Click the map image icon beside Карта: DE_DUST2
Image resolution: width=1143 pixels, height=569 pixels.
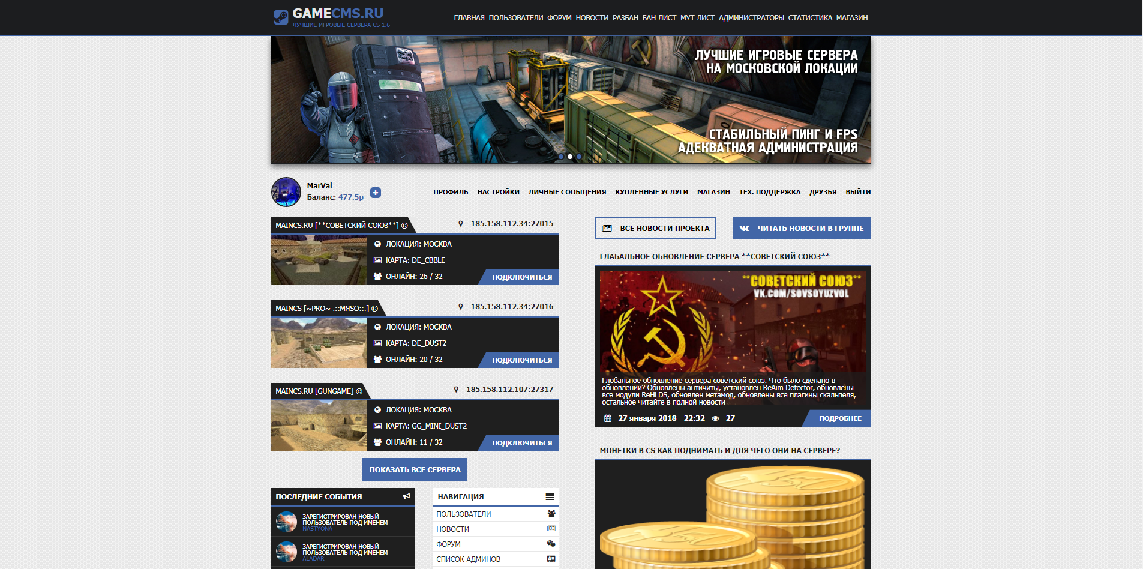click(377, 343)
